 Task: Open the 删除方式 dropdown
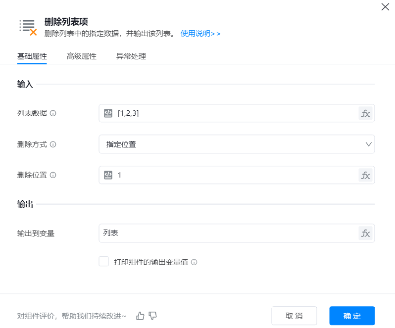tap(237, 144)
